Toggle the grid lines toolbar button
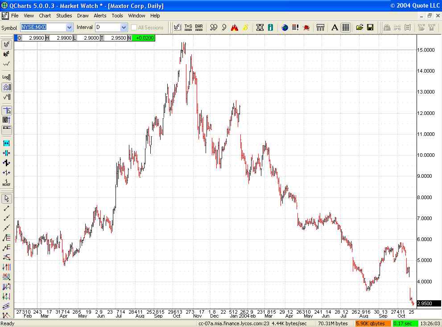Viewport: 442px width, 327px height. click(x=345, y=27)
